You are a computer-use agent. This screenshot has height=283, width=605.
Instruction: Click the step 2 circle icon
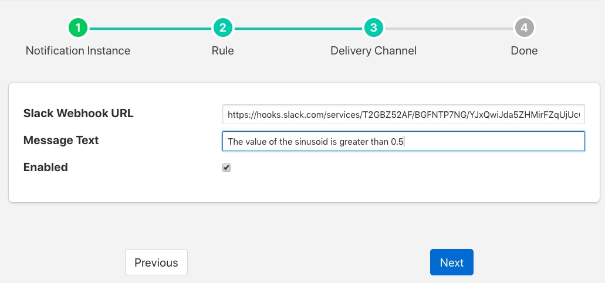click(x=222, y=28)
